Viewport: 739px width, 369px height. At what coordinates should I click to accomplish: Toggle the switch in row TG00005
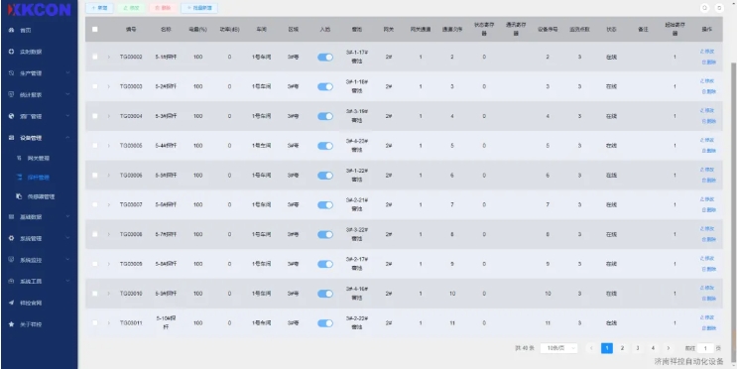click(x=325, y=146)
